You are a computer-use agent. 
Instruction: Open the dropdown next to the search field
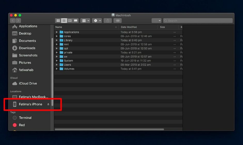156,21
